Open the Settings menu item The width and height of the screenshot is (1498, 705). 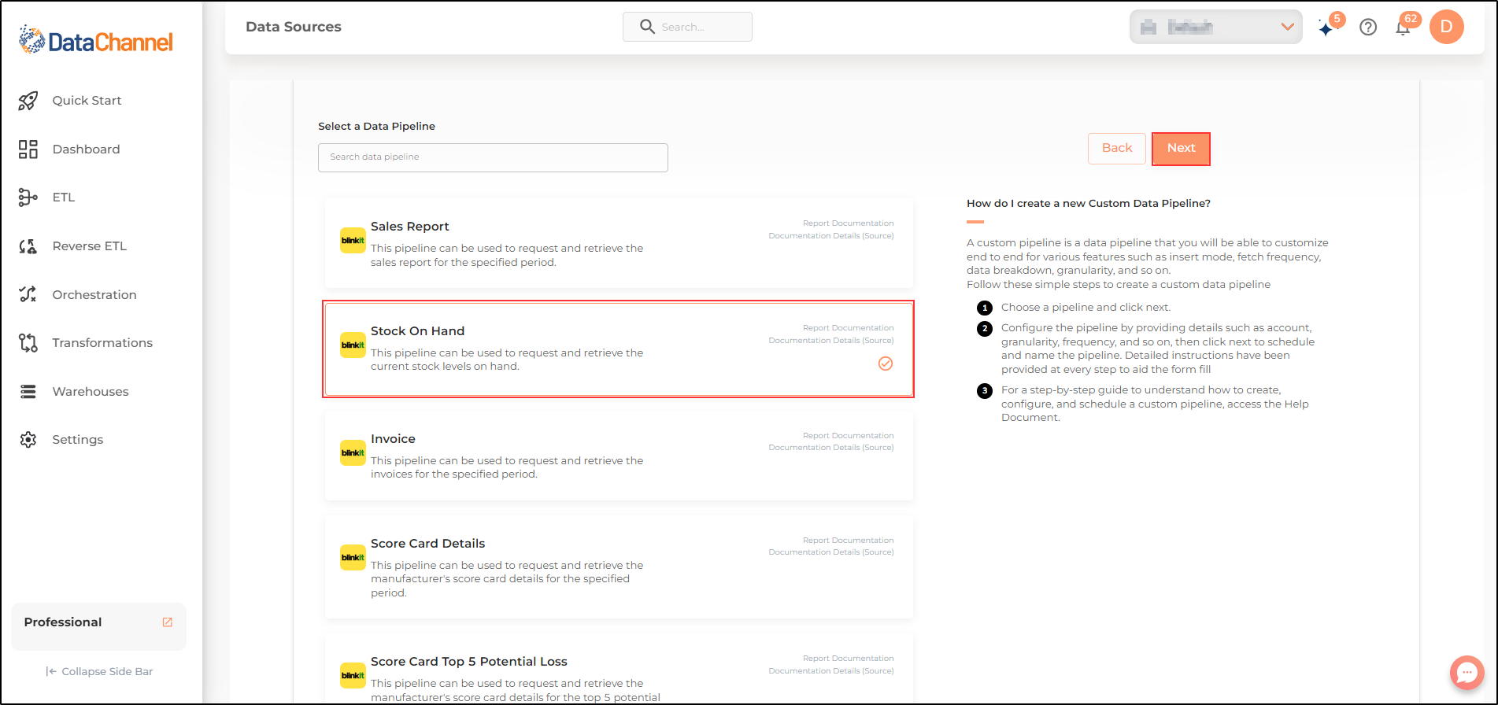[x=77, y=440]
